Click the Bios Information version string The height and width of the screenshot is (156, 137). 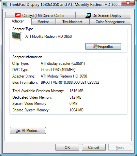70,82
